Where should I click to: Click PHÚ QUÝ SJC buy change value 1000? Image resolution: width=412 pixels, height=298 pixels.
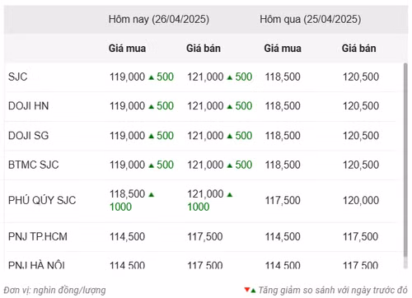(x=120, y=207)
